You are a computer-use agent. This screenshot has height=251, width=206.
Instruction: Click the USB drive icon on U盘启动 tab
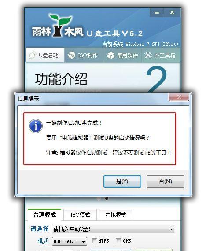click(33, 55)
